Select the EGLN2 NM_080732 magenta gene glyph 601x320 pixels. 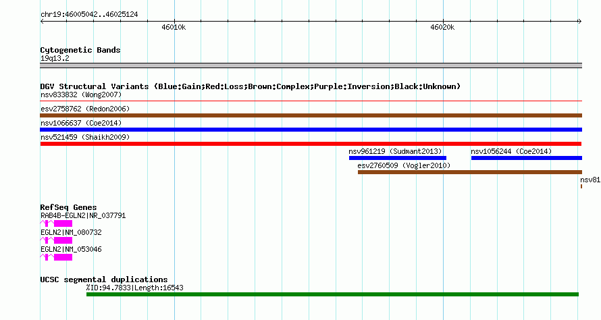pyautogui.click(x=56, y=240)
